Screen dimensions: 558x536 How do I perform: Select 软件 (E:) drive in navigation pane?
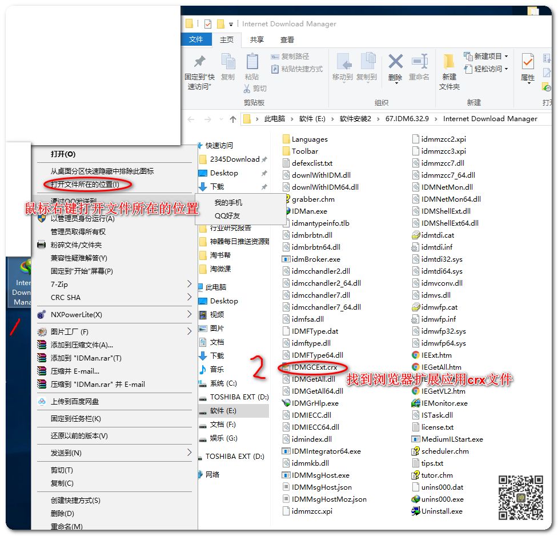(x=234, y=411)
